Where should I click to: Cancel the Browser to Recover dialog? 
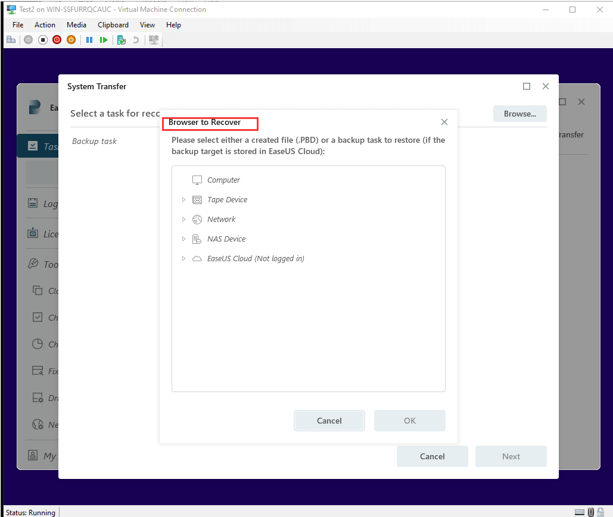[329, 421]
